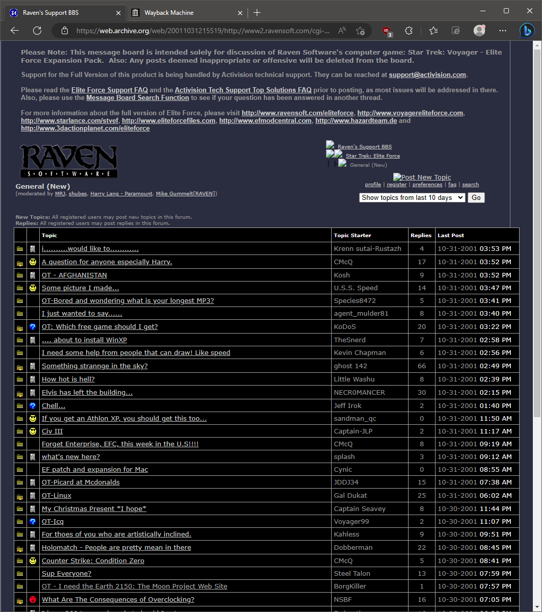Open the Settings and more ellipsis menu
The image size is (542, 612).
(503, 31)
